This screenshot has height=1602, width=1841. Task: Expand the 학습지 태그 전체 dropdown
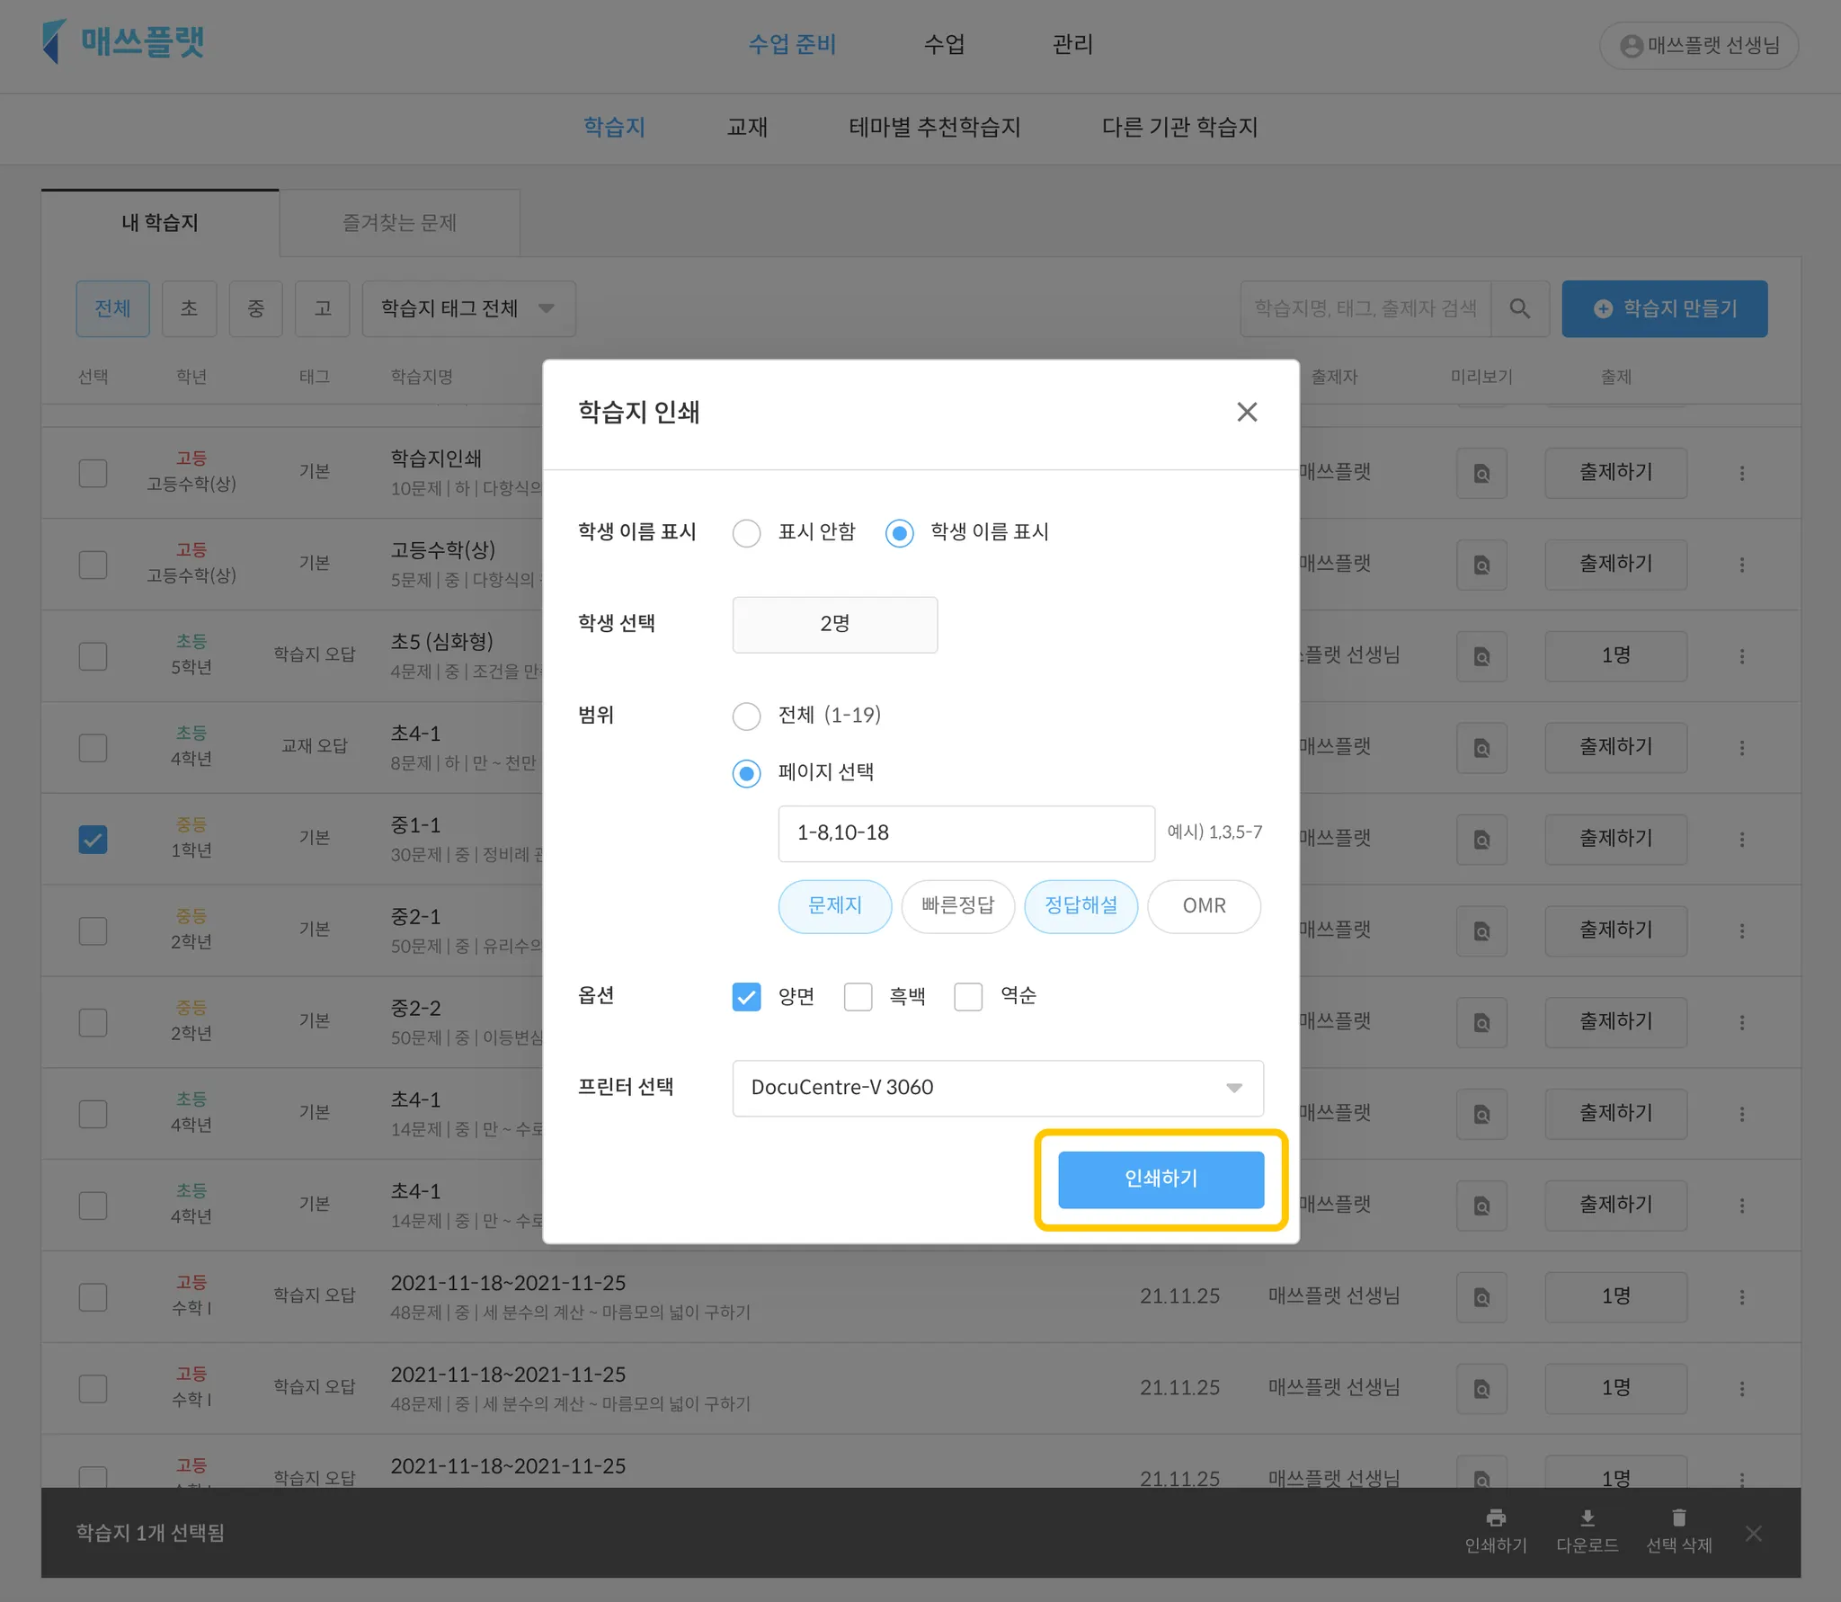468,308
